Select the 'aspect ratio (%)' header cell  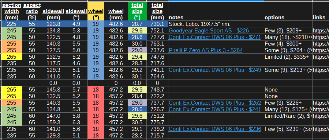pyautogui.click(x=32, y=11)
